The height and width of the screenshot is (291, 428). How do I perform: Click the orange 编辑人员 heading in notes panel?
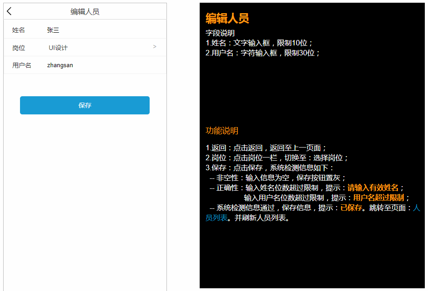click(x=227, y=18)
